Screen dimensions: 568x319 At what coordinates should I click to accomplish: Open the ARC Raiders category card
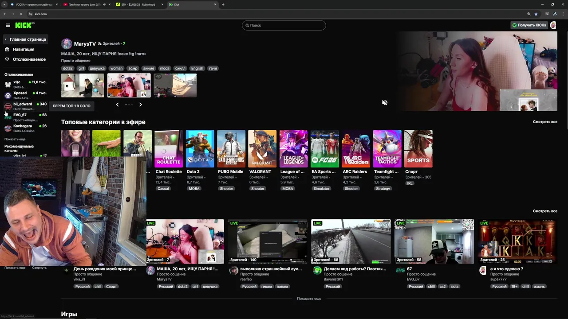[356, 149]
